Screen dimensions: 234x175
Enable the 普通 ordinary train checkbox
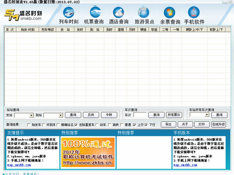point(122,125)
